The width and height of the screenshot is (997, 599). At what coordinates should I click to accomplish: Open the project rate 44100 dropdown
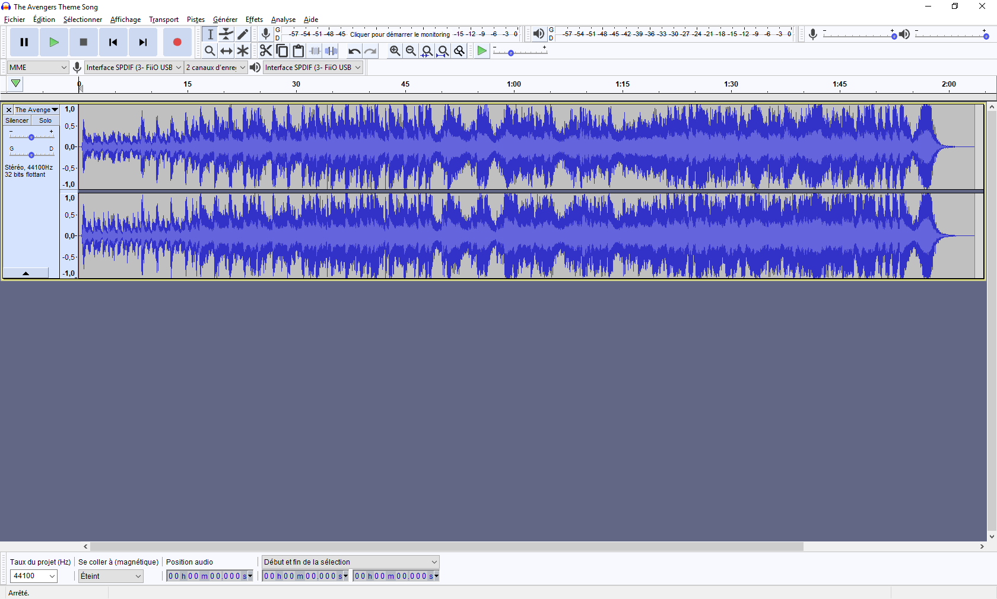click(34, 576)
